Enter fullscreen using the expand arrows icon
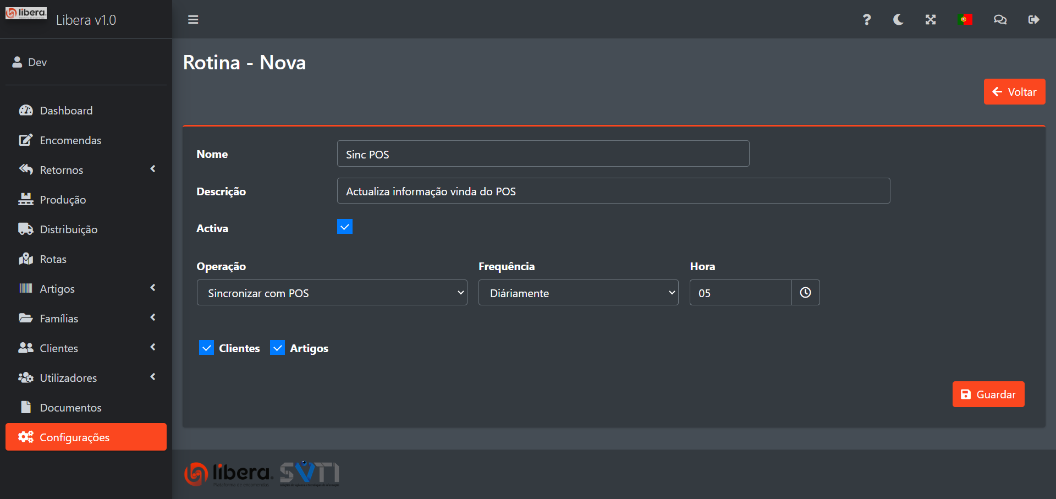 [930, 20]
